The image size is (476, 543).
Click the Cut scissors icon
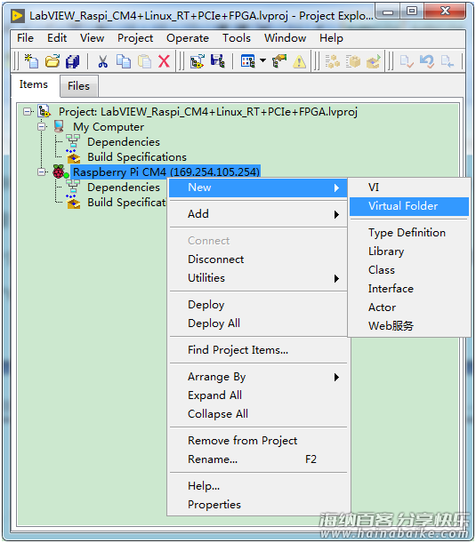[x=102, y=61]
